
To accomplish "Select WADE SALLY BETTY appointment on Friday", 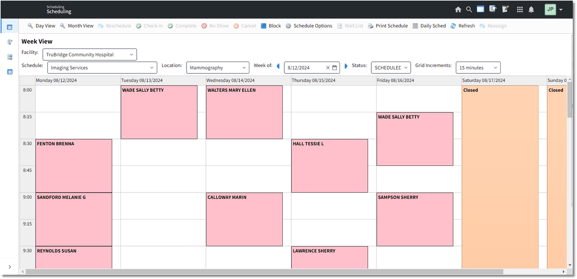I will [x=415, y=139].
